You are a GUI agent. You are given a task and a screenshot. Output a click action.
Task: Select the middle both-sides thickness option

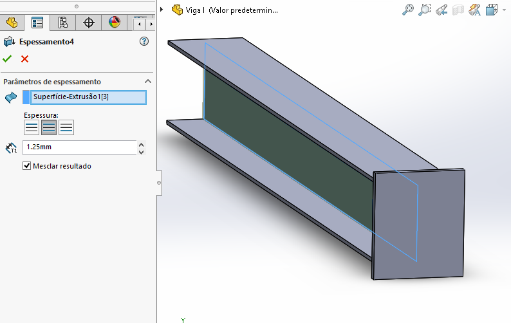pyautogui.click(x=49, y=127)
